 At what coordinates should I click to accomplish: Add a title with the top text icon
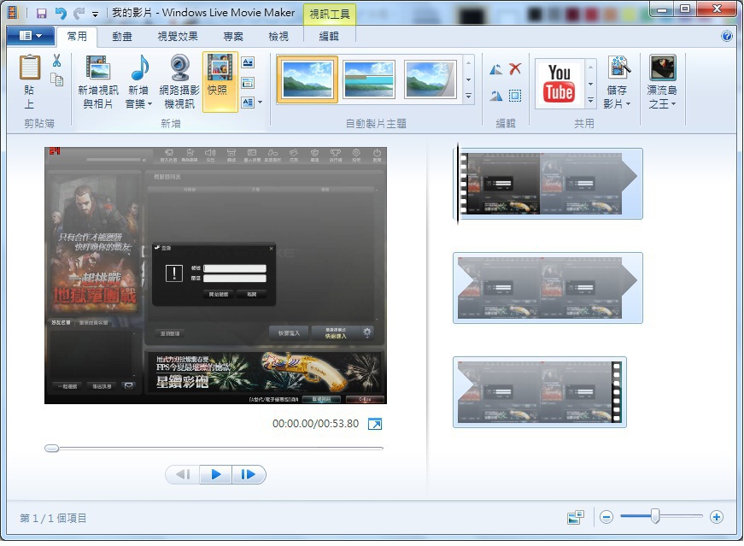248,62
